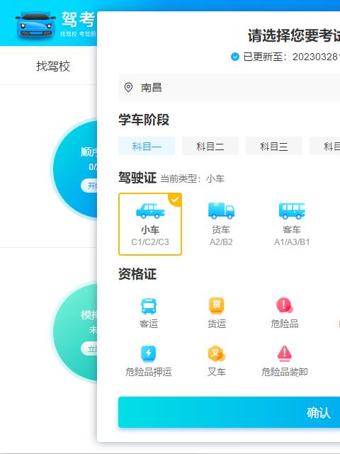Open the 找驾校 navigation item

pos(53,66)
